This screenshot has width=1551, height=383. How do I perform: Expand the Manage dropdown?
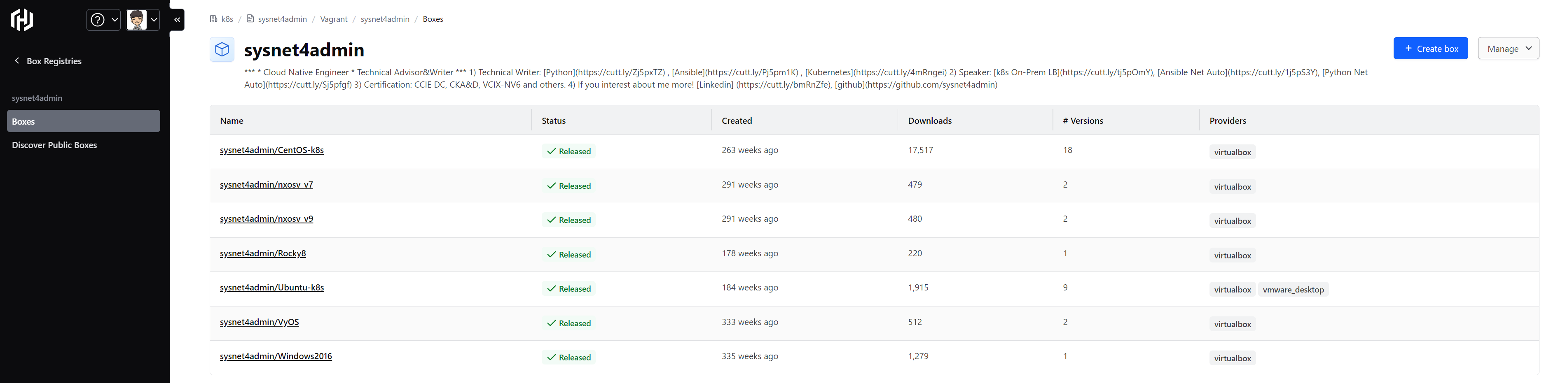[1508, 48]
